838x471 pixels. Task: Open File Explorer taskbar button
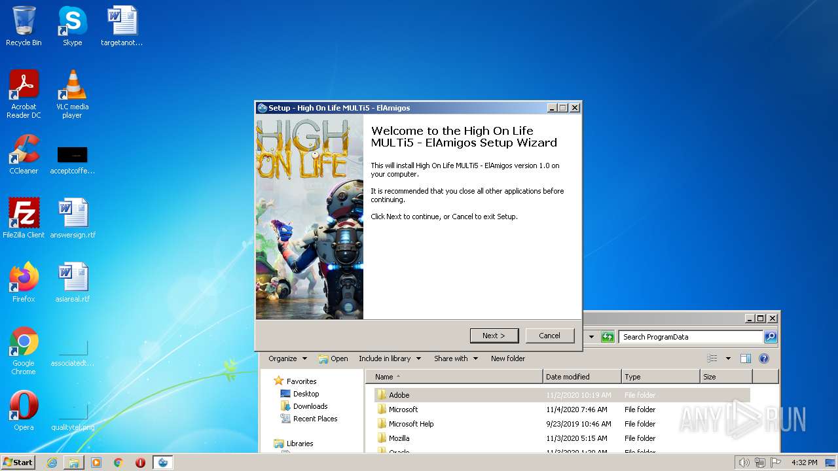tap(74, 462)
